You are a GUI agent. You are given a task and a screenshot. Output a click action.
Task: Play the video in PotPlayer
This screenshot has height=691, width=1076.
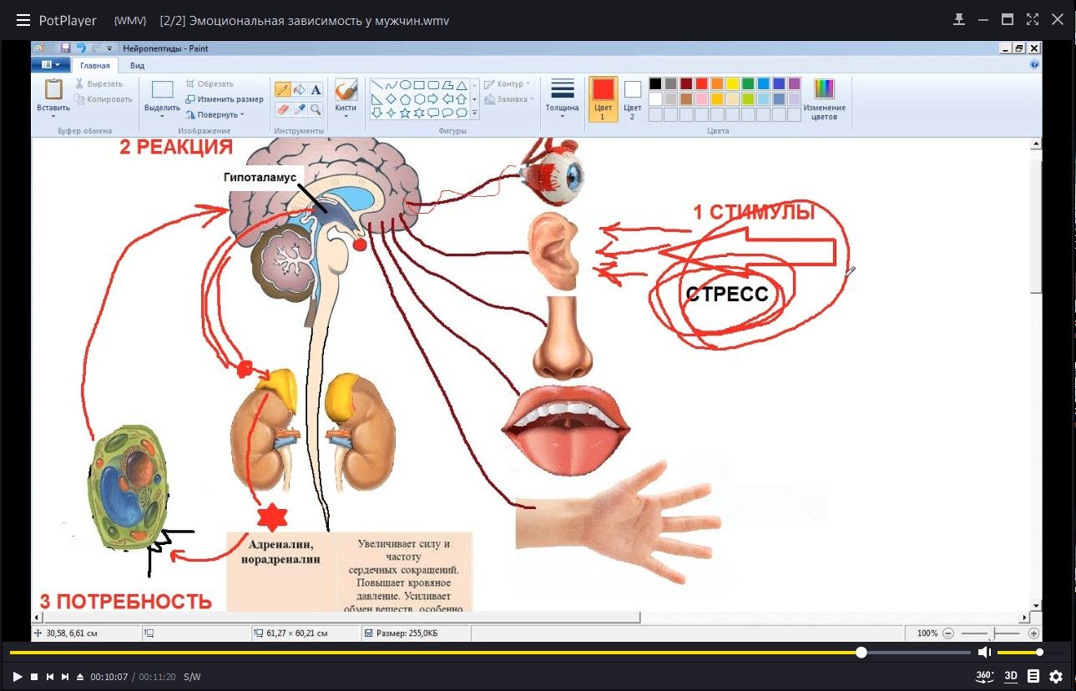[18, 677]
